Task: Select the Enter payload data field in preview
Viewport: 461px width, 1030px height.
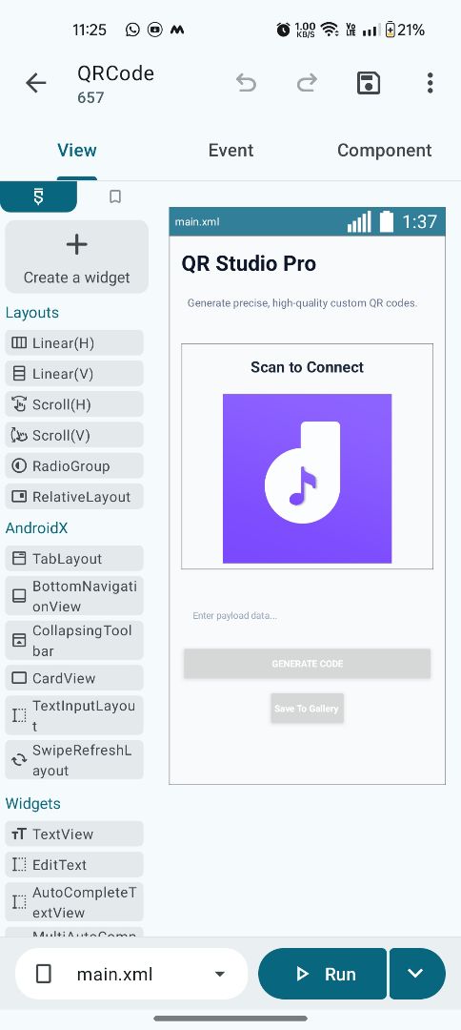Action: (x=307, y=616)
